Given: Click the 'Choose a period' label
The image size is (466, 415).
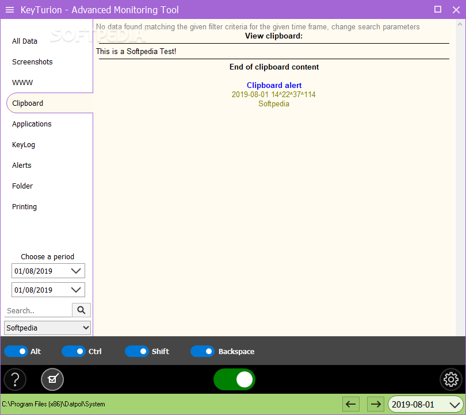Looking at the screenshot, I should coord(48,256).
